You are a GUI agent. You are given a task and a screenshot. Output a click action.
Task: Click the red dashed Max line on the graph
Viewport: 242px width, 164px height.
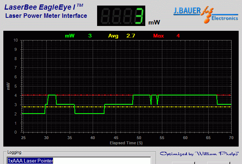pos(93,95)
